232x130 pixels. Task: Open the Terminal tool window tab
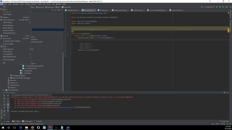tap(38, 121)
